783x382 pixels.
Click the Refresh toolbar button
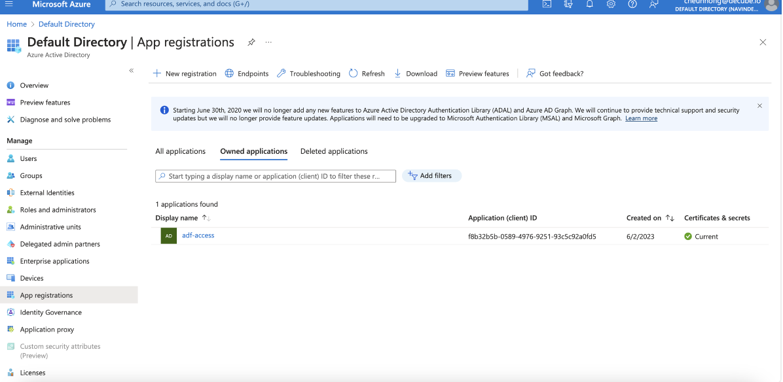click(x=367, y=74)
